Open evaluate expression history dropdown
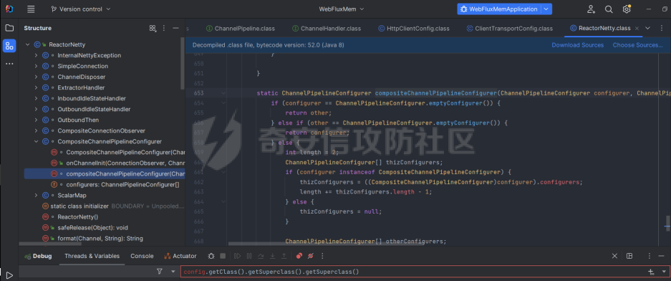This screenshot has width=671, height=281. [x=664, y=272]
